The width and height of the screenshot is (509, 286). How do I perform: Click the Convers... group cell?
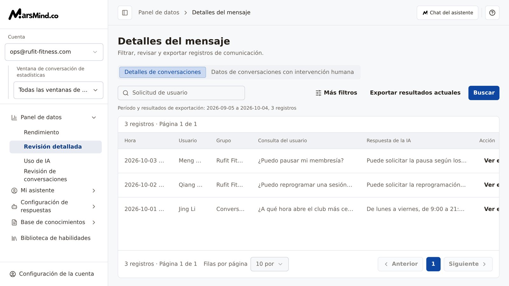(230, 209)
